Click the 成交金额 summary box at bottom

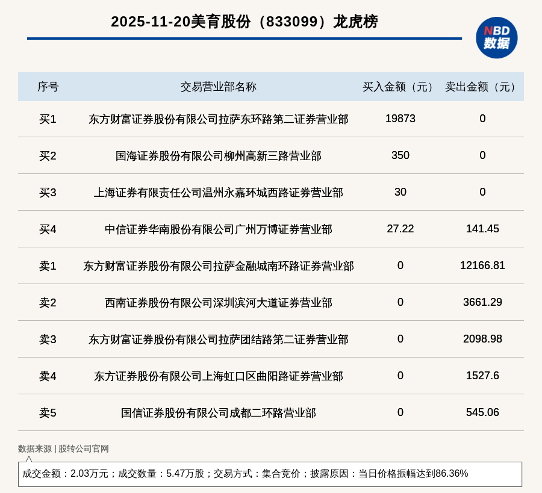coord(270,474)
